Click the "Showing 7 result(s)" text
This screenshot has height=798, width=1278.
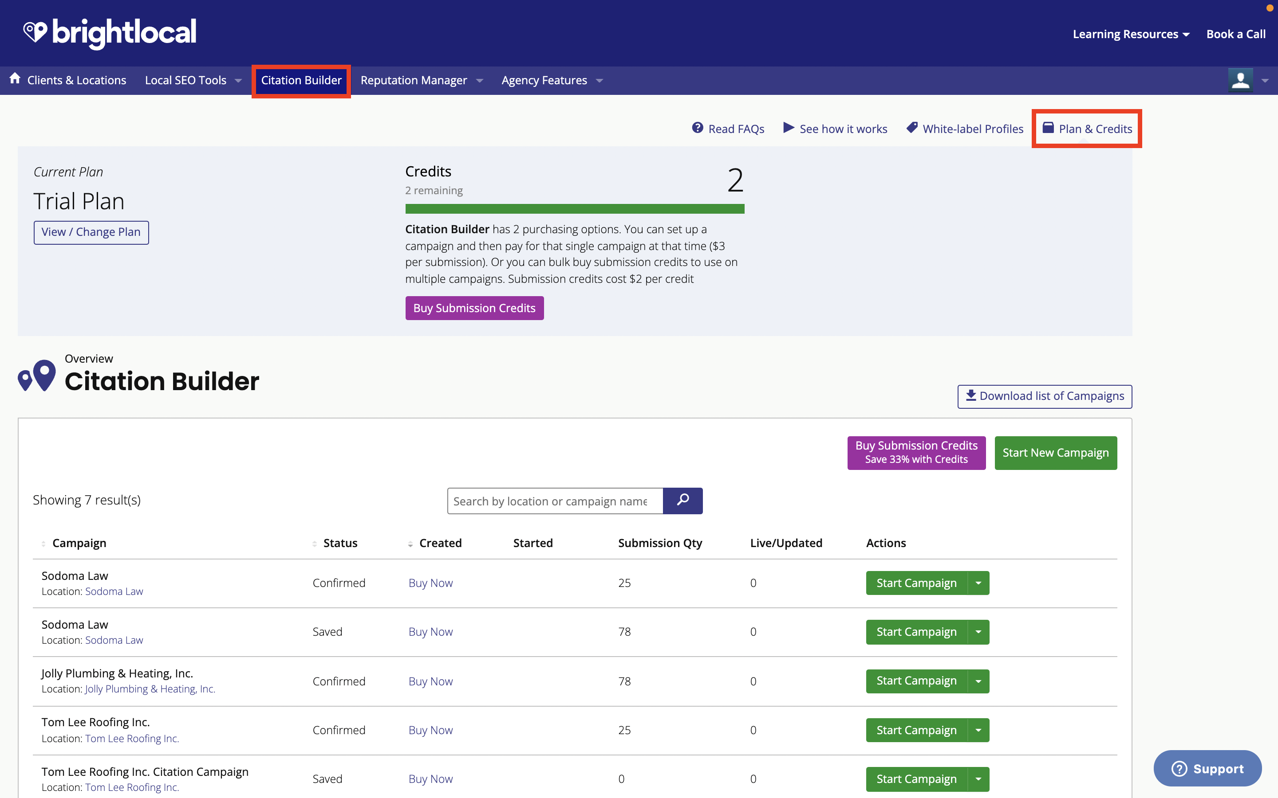[87, 500]
